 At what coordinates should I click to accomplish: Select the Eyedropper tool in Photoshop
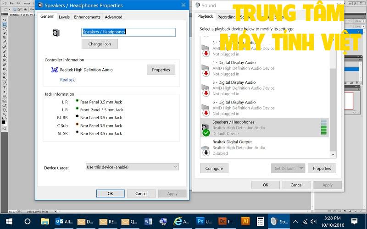4,42
